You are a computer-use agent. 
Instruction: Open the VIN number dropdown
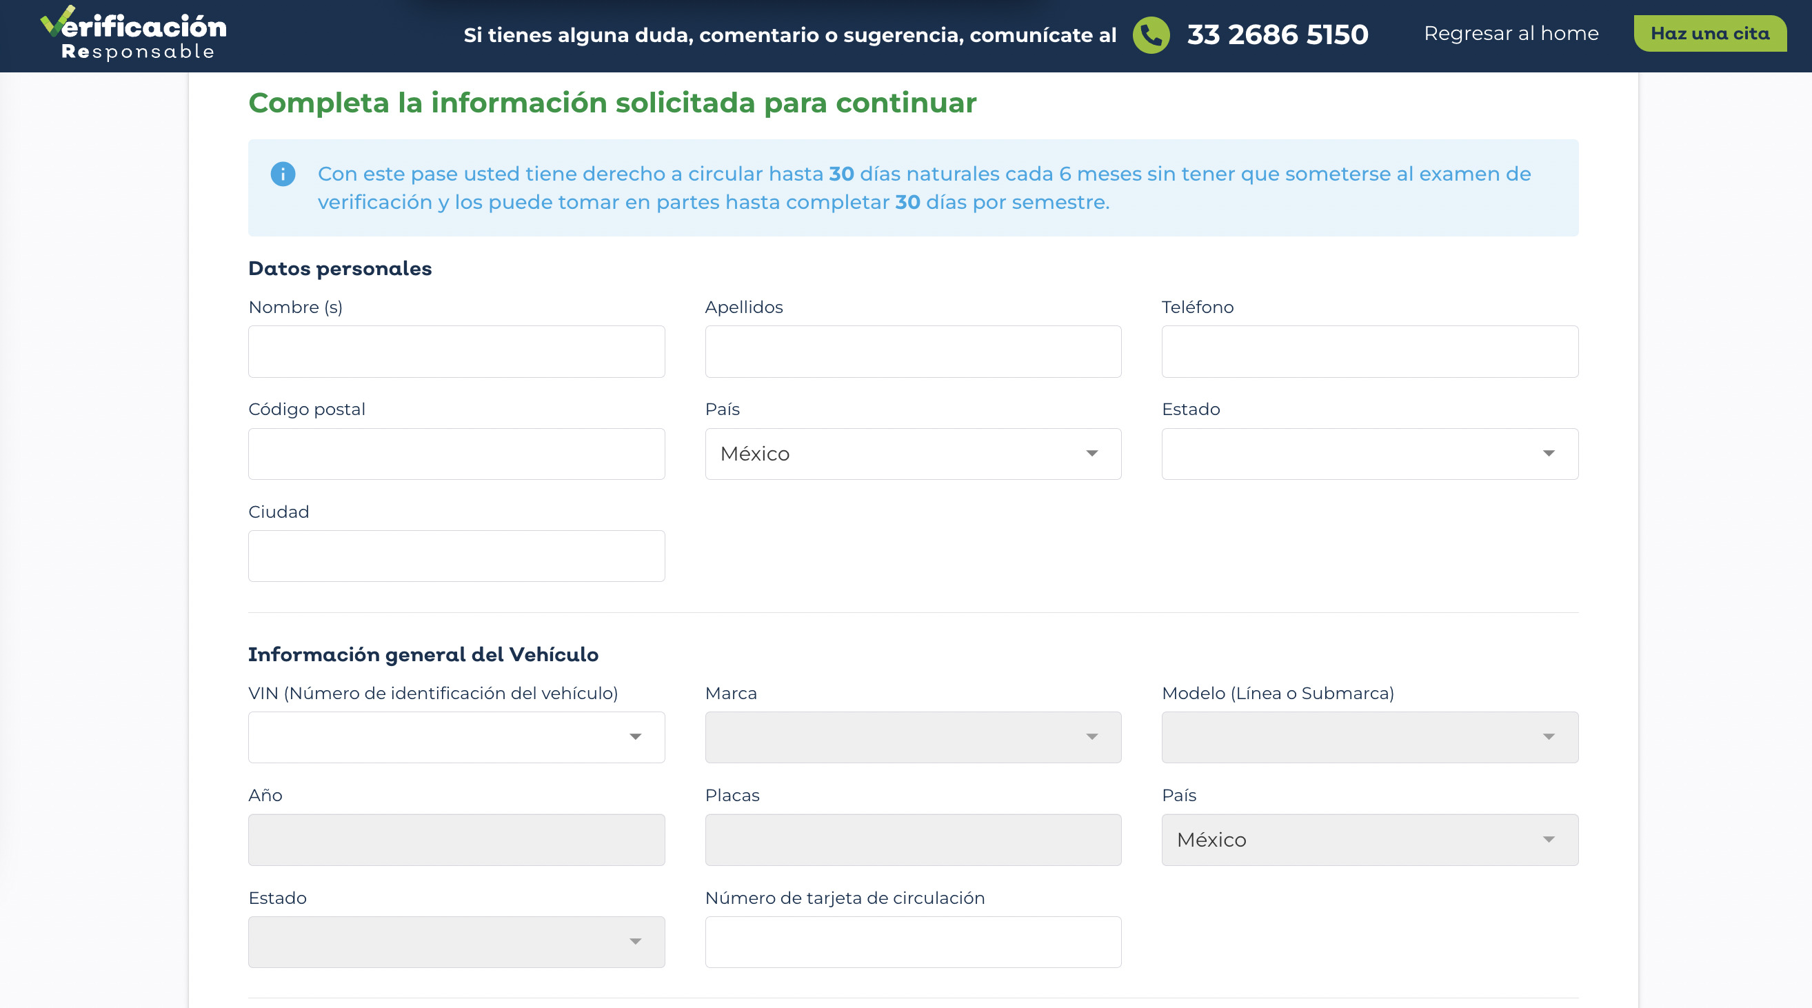[x=456, y=737]
